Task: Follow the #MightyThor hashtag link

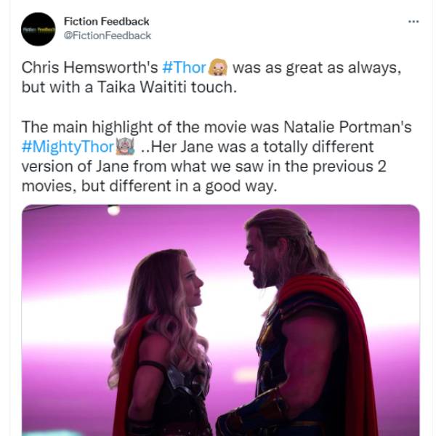Action: click(68, 147)
